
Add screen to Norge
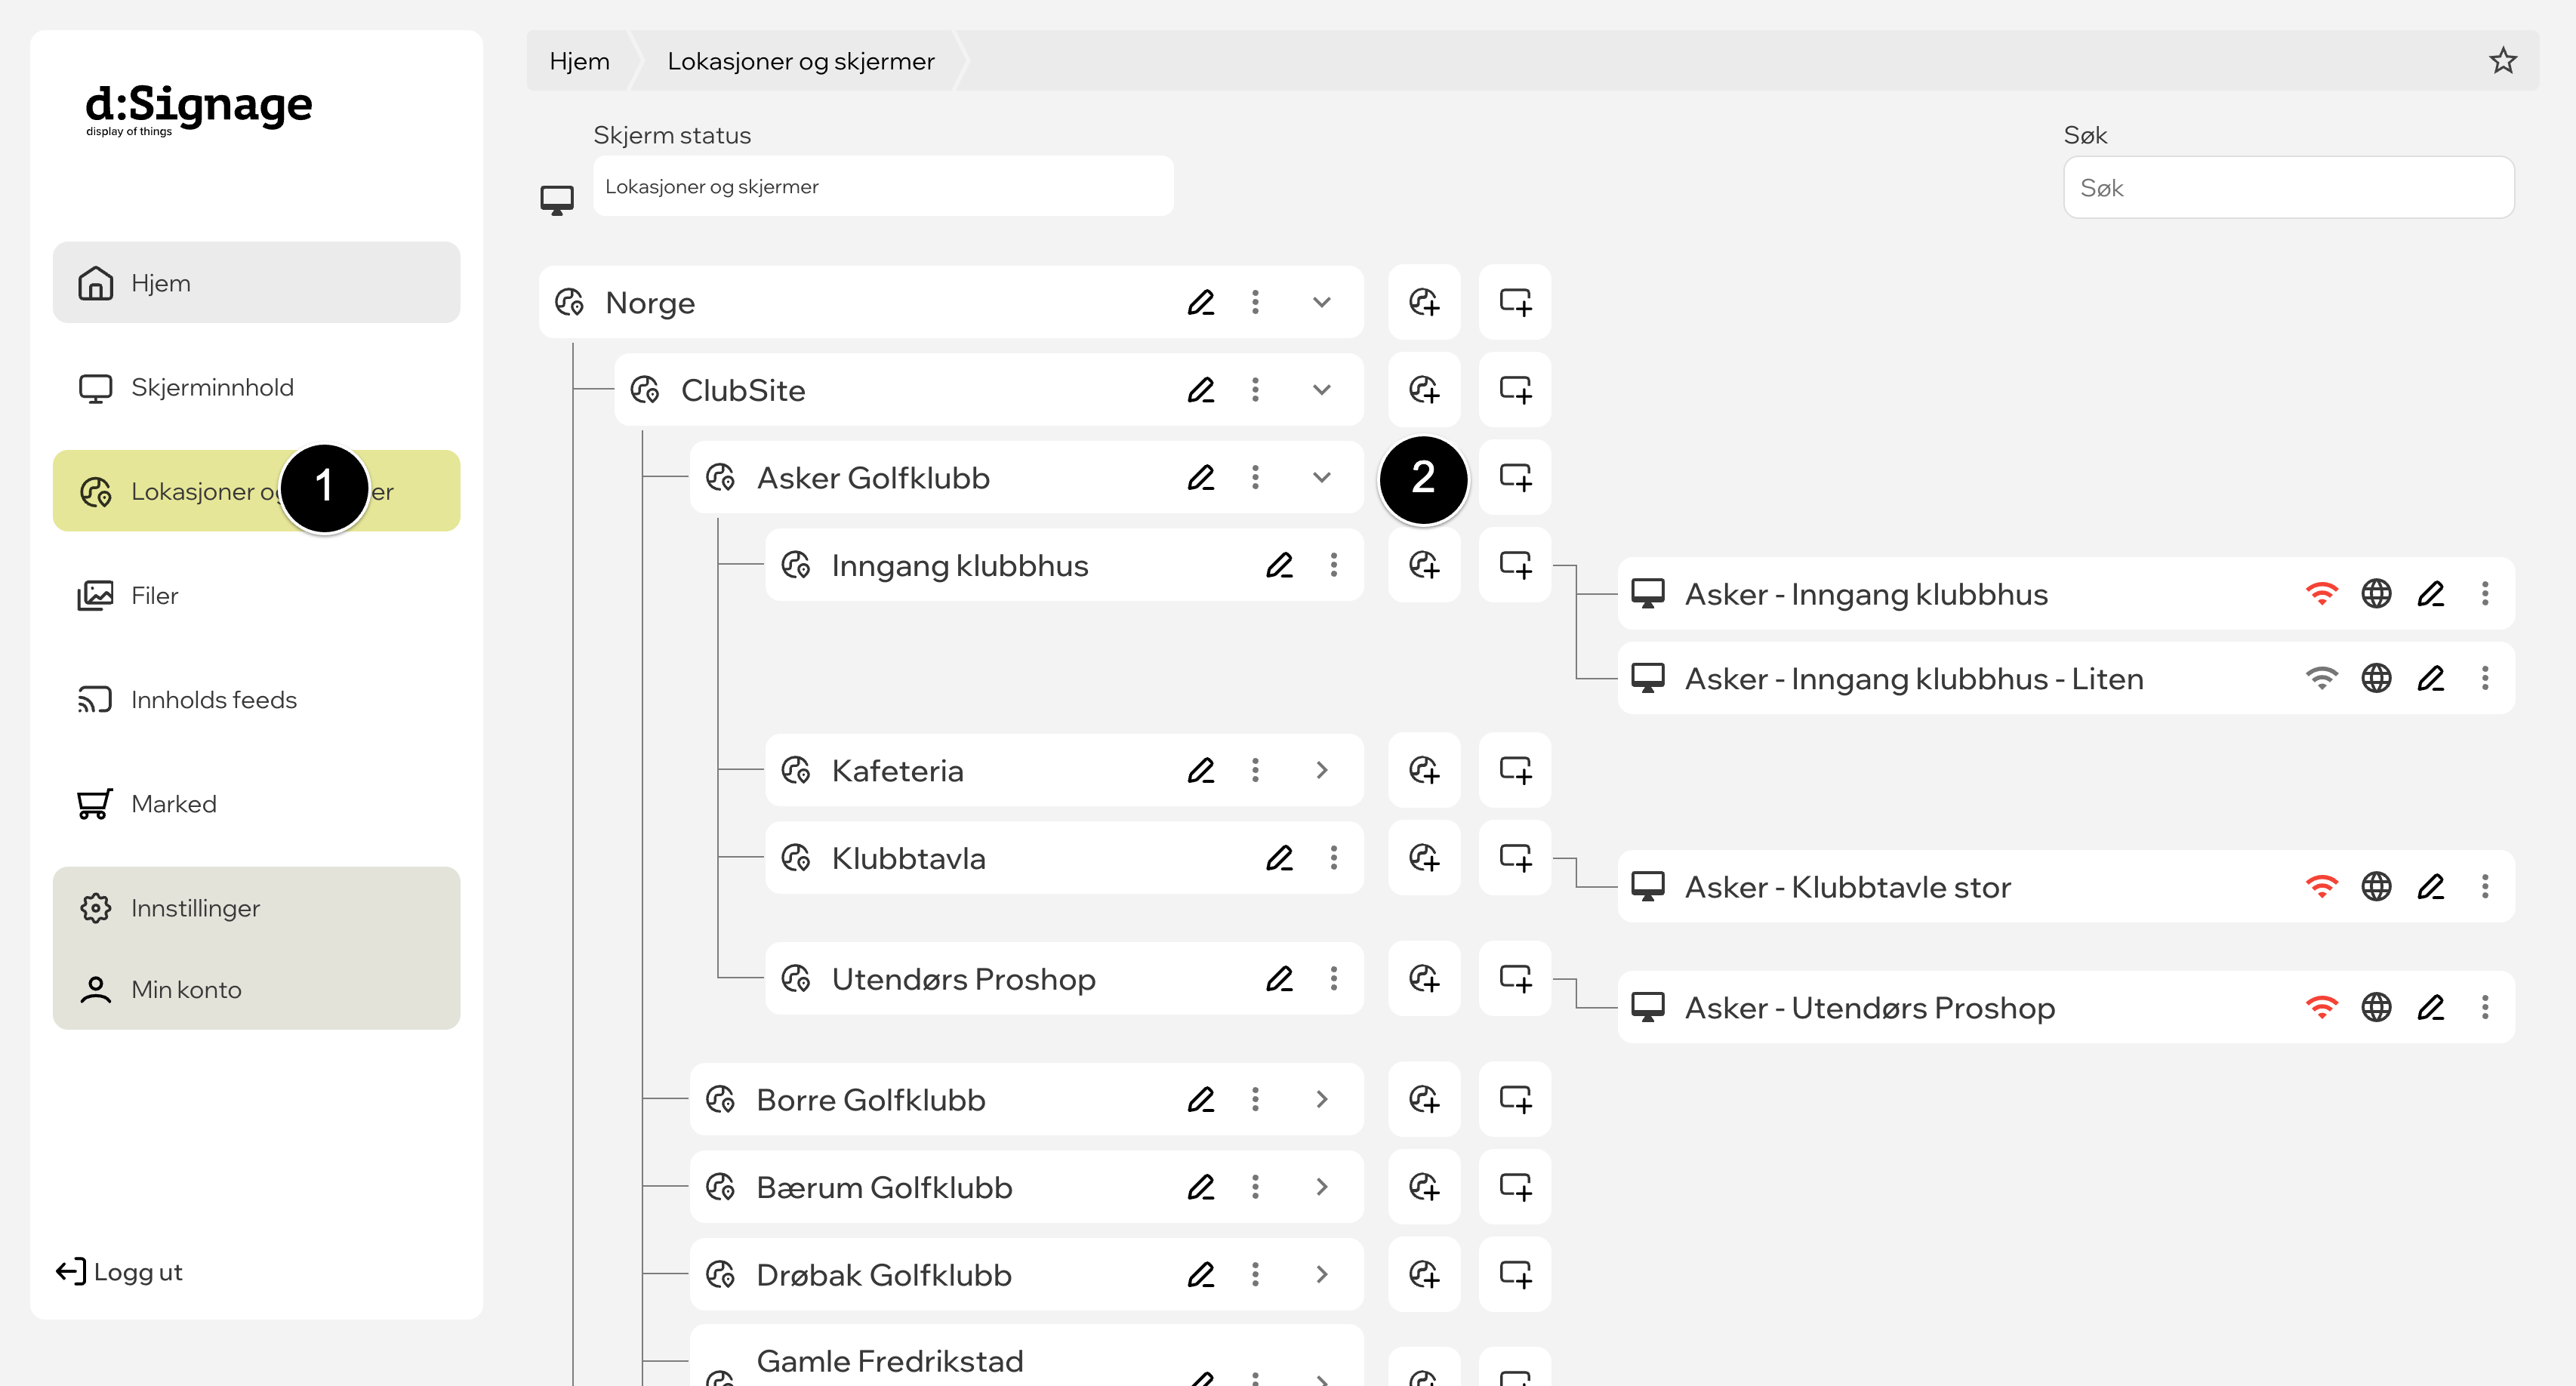coord(1514,302)
